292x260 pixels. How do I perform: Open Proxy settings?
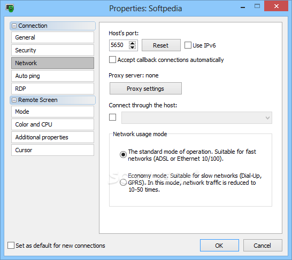[x=145, y=89]
